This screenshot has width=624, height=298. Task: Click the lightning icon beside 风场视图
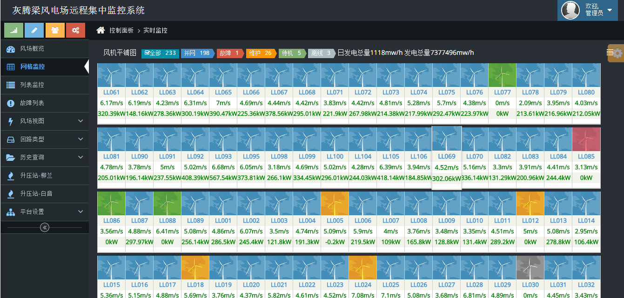coord(11,121)
